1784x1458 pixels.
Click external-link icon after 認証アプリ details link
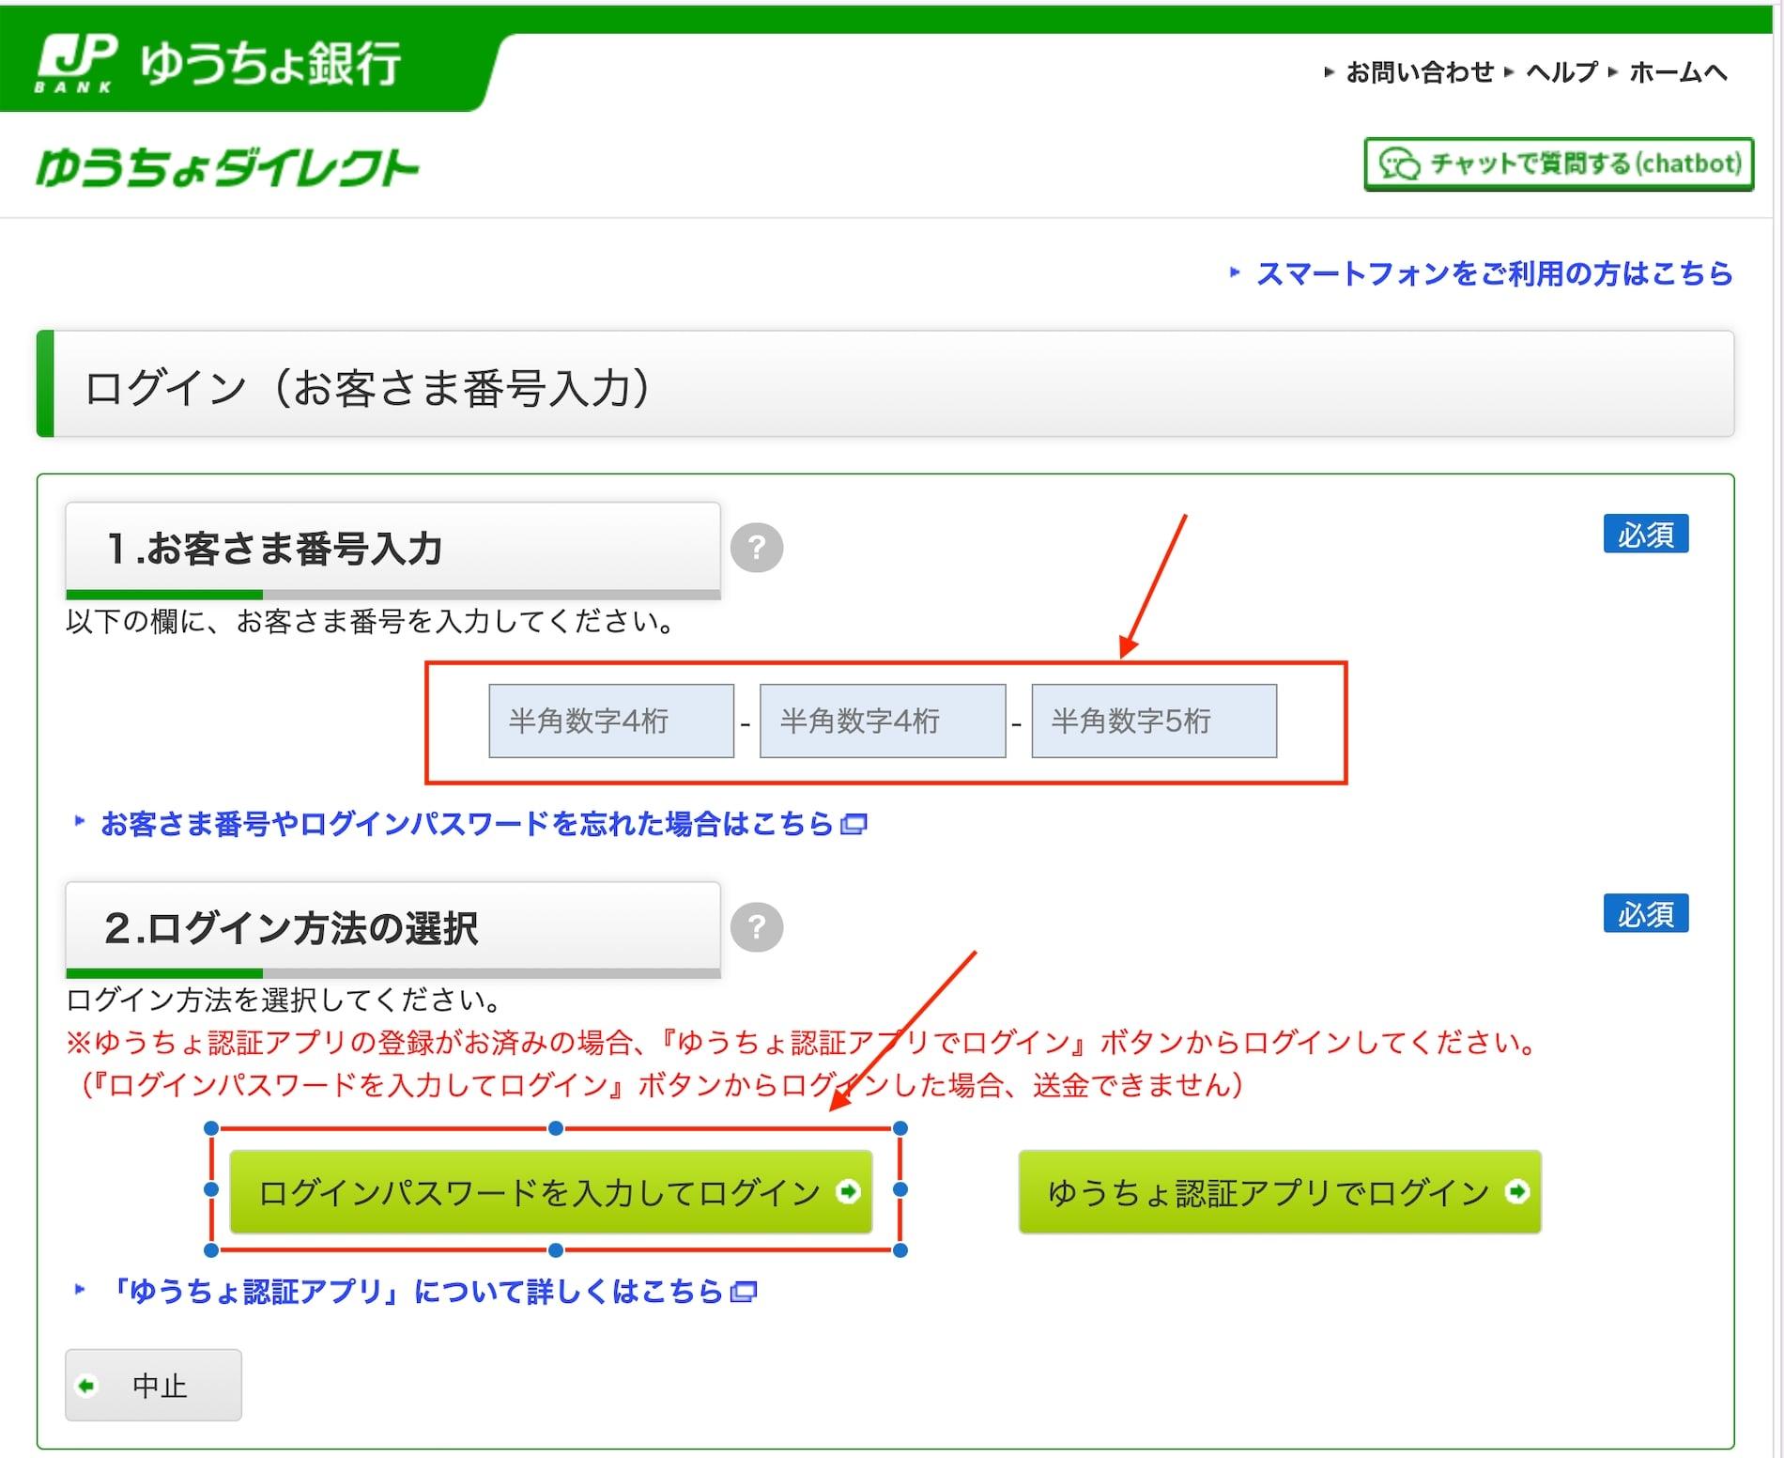point(744,1293)
